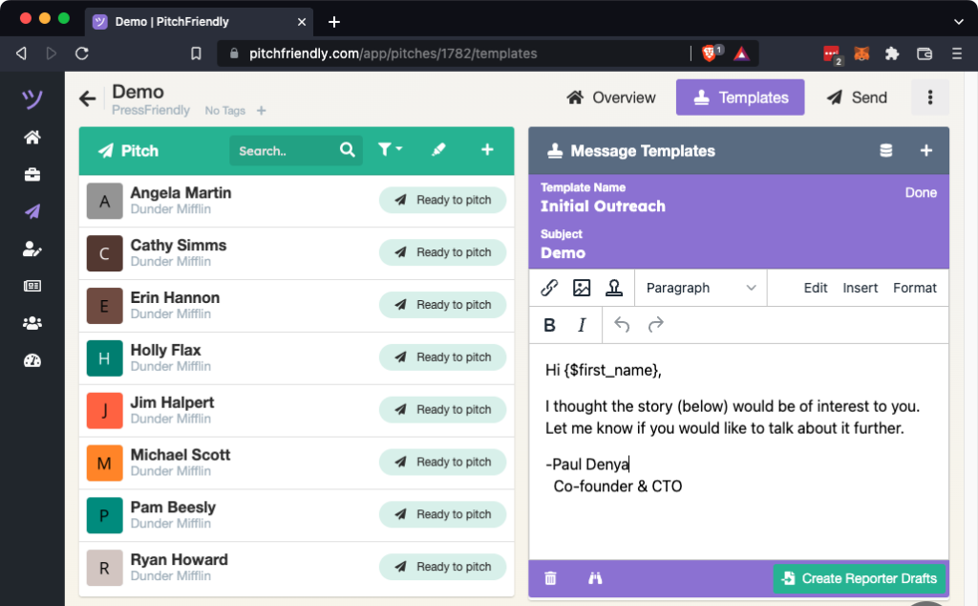Click the binoculars preview icon

(x=595, y=578)
